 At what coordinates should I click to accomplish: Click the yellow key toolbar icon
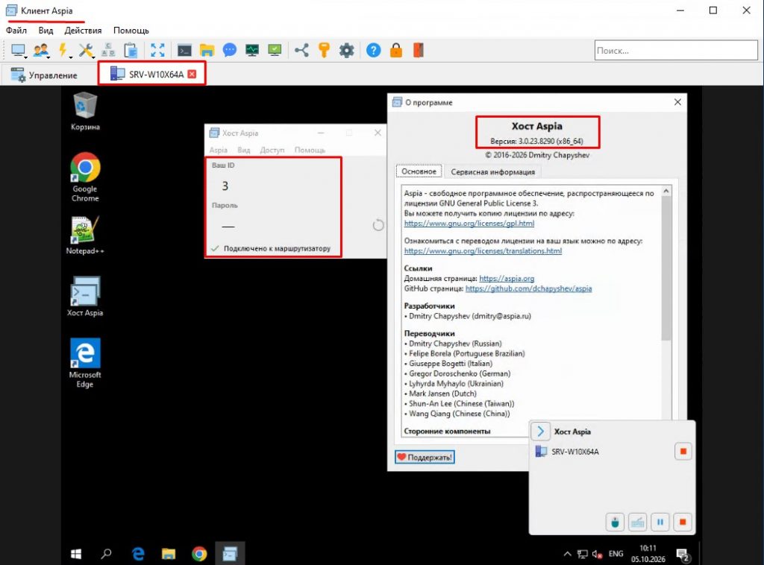324,50
